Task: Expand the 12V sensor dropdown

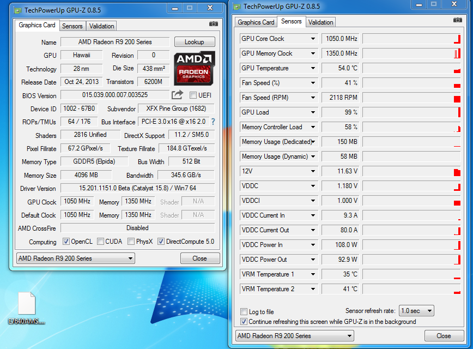Action: point(313,171)
